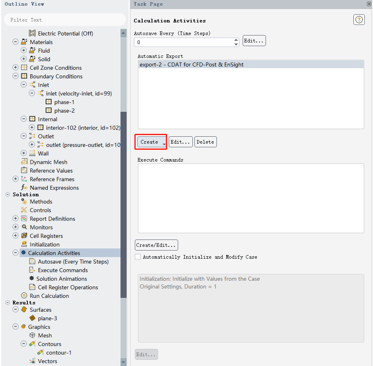The width and height of the screenshot is (373, 366).
Task: Select the Graphics item under Results
Action: tap(39, 327)
